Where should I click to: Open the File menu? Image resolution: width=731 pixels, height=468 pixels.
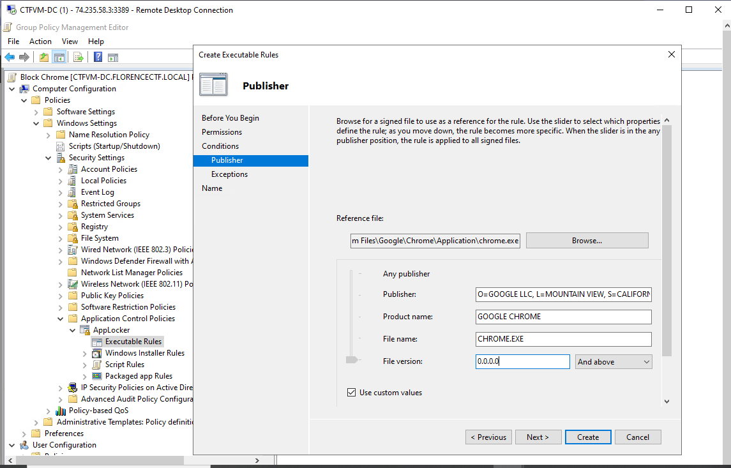pos(13,42)
